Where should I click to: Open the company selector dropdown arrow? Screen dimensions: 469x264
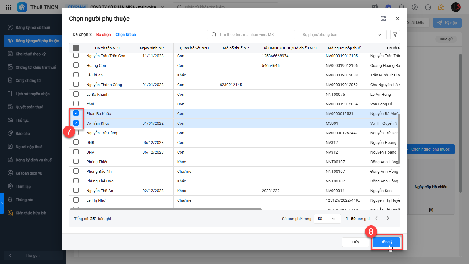pos(163,7)
